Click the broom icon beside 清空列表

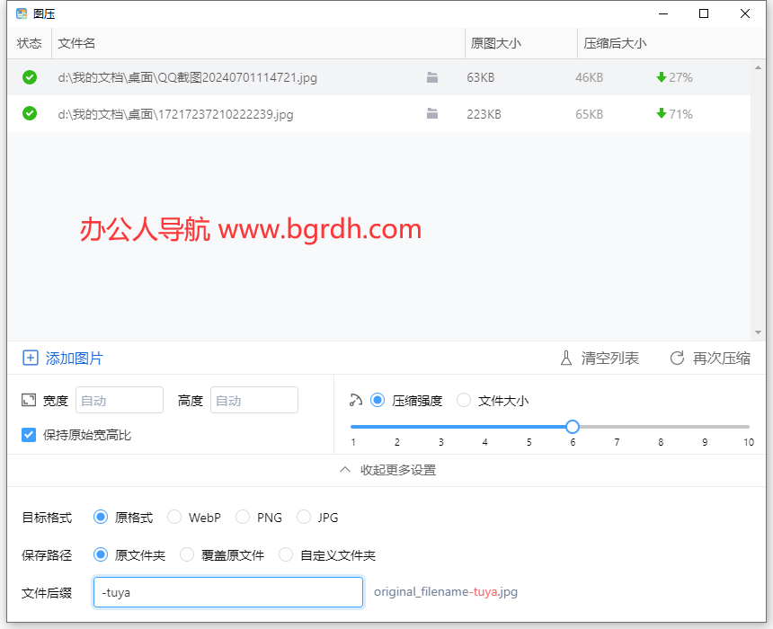click(x=566, y=358)
